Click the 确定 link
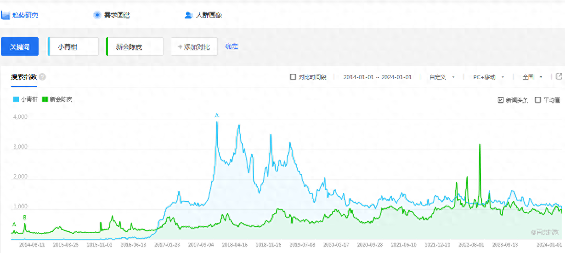Screen dimensions: 565x253 (x=232, y=46)
